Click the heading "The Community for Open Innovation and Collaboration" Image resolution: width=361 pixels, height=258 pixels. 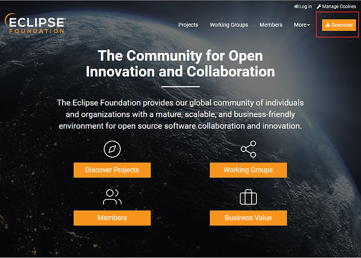180,64
